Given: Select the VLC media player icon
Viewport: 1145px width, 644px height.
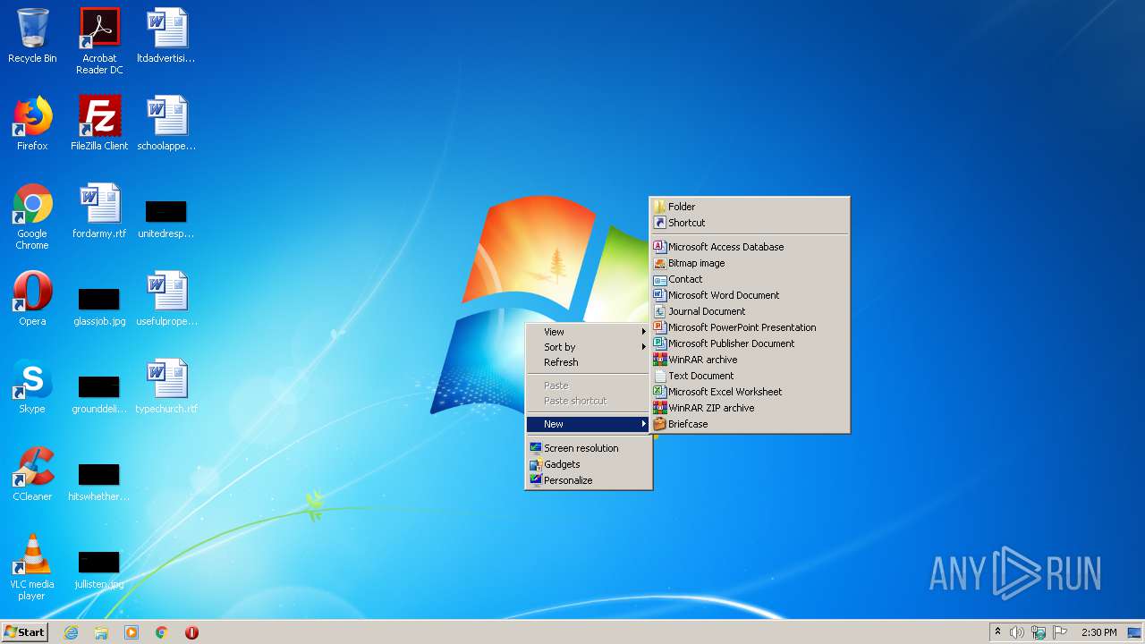Looking at the screenshot, I should [x=32, y=567].
